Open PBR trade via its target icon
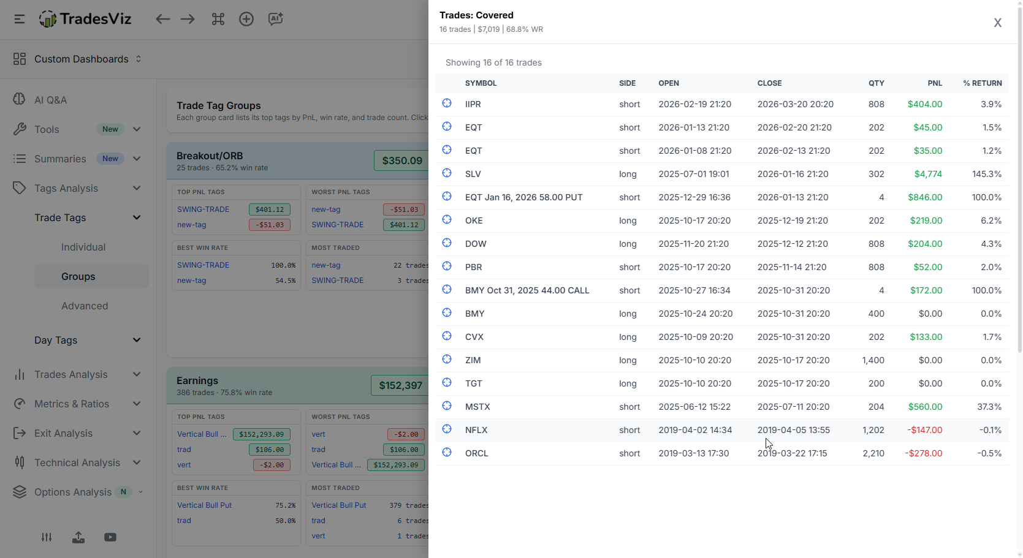The width and height of the screenshot is (1023, 558). pos(447,266)
